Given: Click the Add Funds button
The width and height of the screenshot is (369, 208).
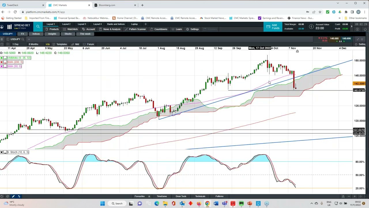Looking at the screenshot, I should click(x=273, y=27).
